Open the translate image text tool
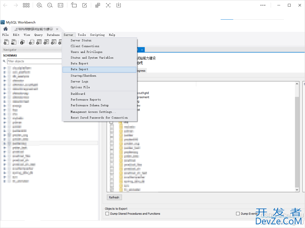The height and width of the screenshot is (228, 305). pos(98,5)
